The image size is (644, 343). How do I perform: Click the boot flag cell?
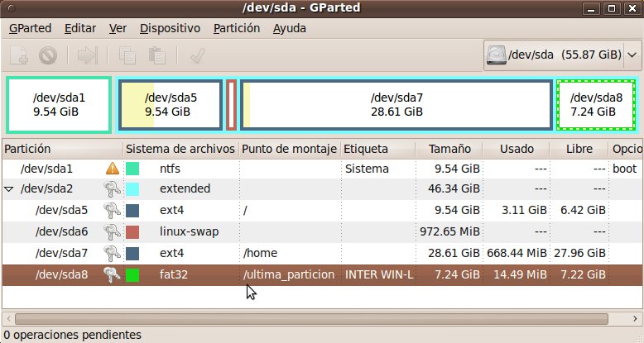(x=624, y=169)
